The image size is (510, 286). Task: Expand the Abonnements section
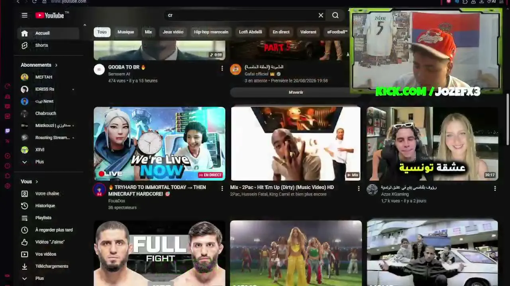coord(39,65)
